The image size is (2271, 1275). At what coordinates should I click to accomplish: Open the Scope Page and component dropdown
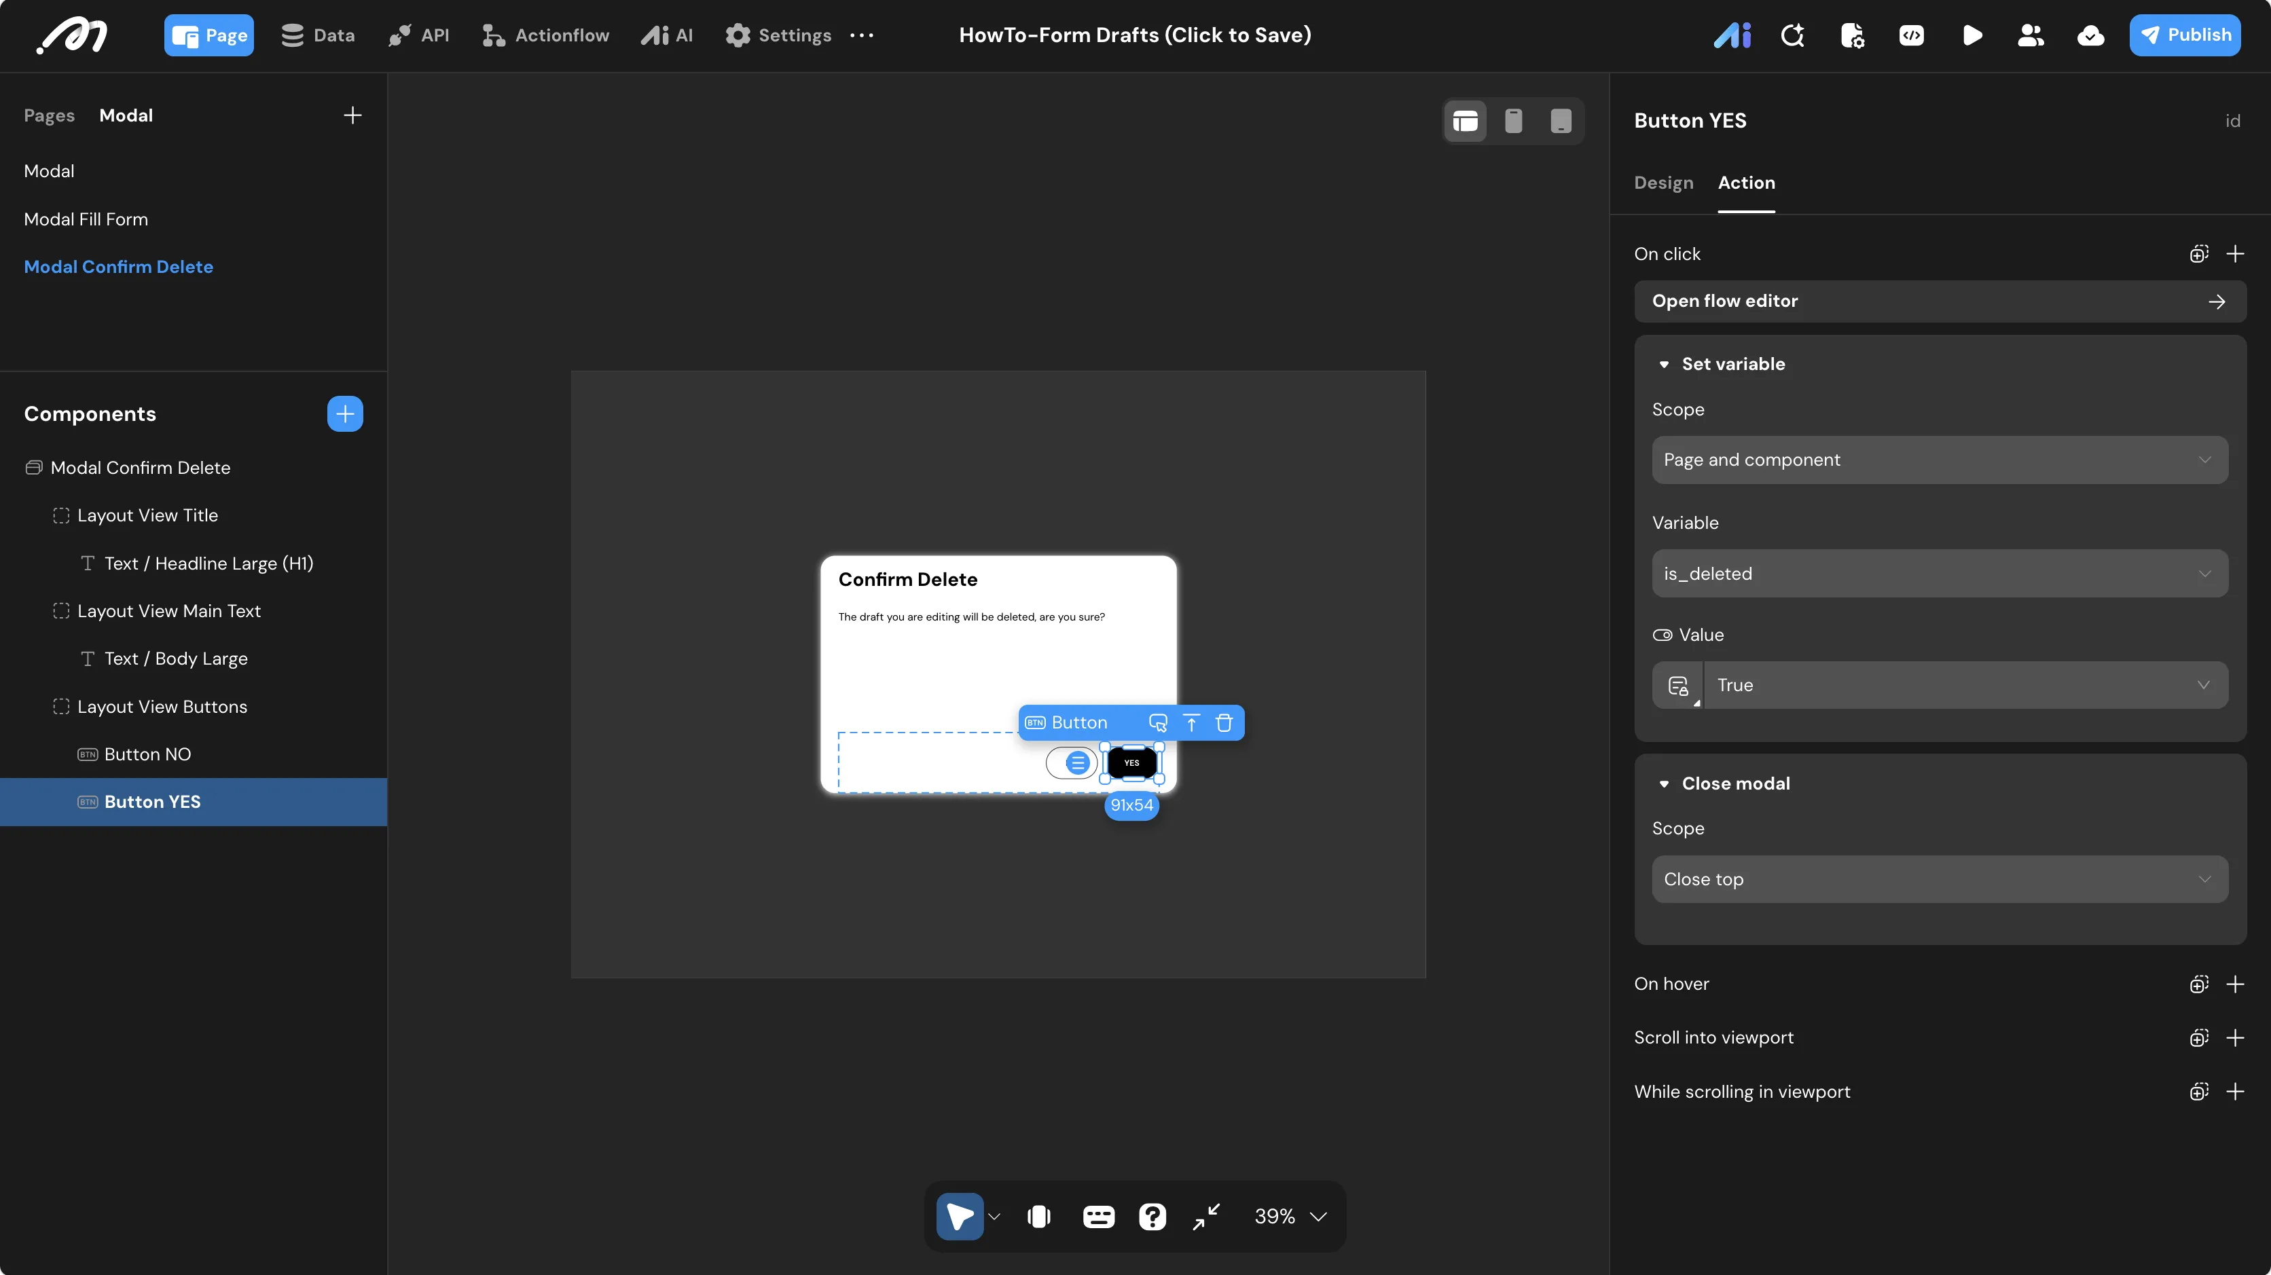click(x=1940, y=460)
